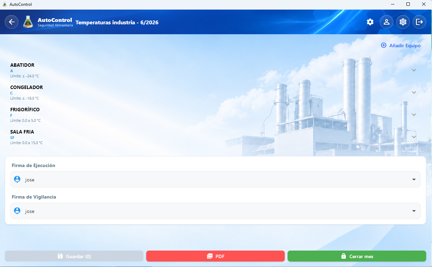Viewport: 432px width, 267px height.
Task: Click 'Límite: ≤ -24.0 °C' text
Action: coord(25,76)
